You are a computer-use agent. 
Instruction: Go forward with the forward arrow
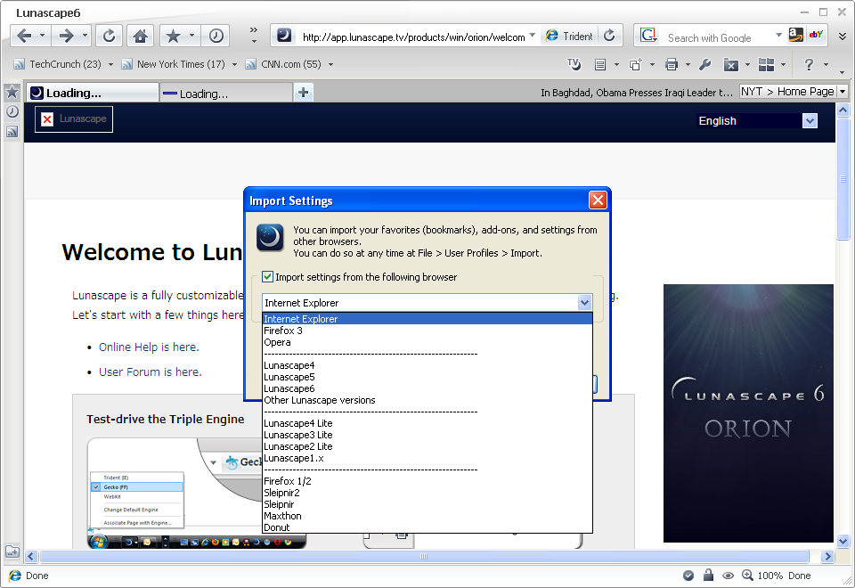tap(66, 36)
